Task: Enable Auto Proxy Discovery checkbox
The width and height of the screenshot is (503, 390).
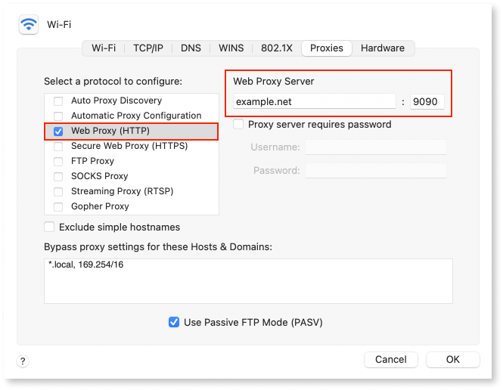Action: point(58,101)
